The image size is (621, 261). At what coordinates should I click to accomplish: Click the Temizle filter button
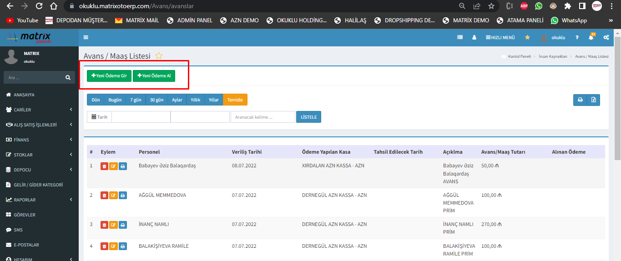(235, 100)
